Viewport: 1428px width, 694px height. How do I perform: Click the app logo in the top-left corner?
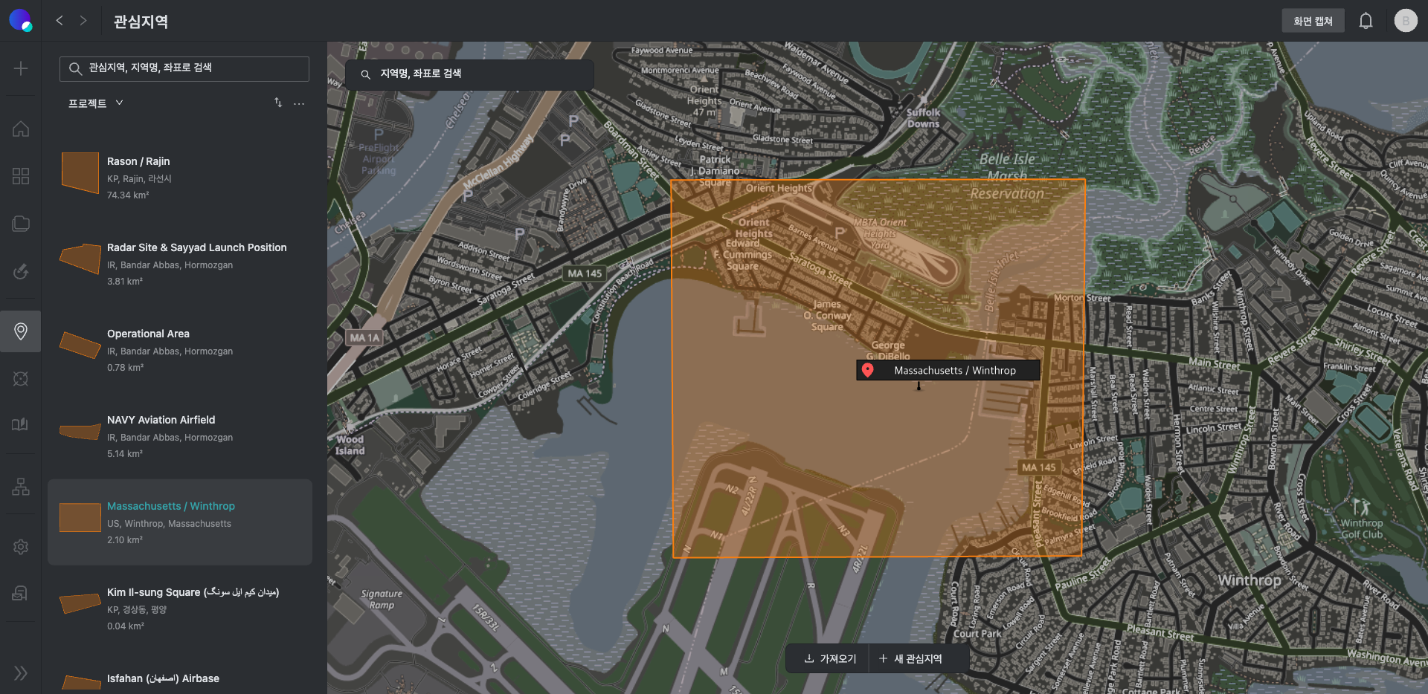pyautogui.click(x=21, y=20)
